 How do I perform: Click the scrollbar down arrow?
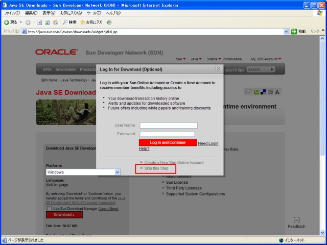[x=322, y=233]
